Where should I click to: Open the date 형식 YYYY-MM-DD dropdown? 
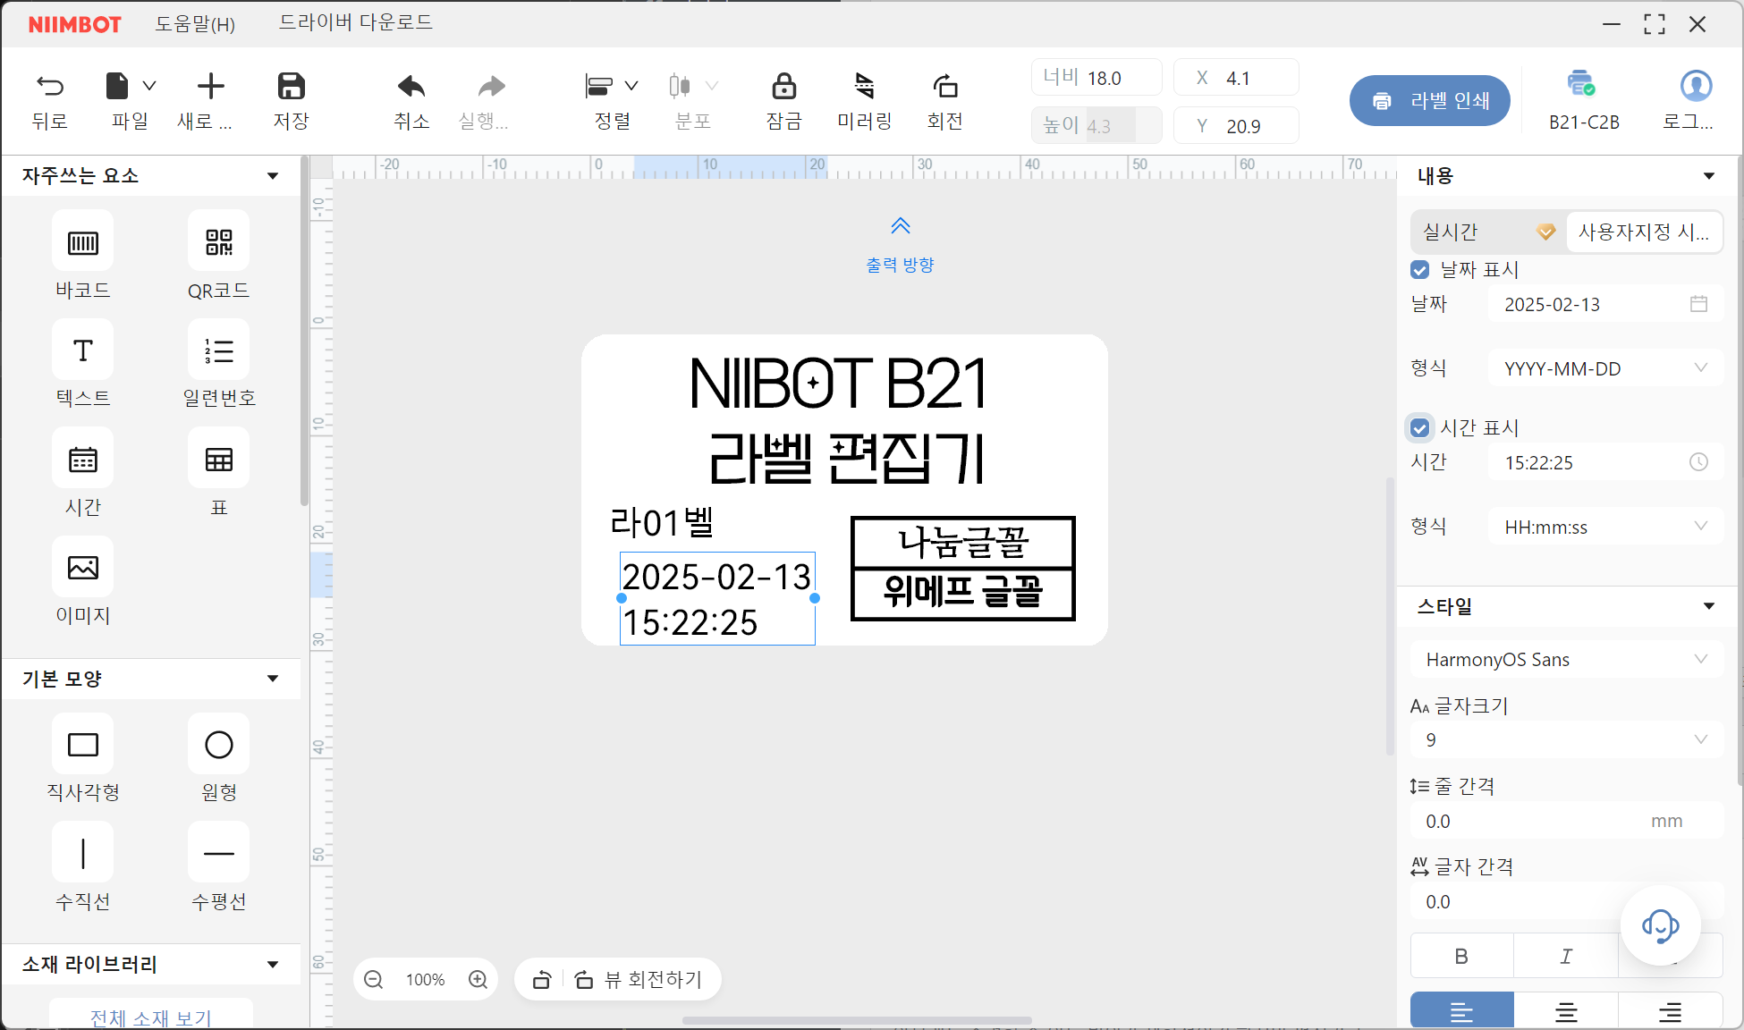(1605, 368)
